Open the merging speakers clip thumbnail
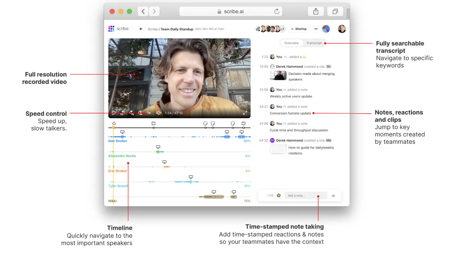Screen dimensions: 472x264 (278, 76)
